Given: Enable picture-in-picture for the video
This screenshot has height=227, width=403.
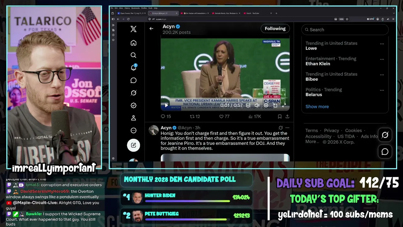Looking at the screenshot, I should 275,105.
